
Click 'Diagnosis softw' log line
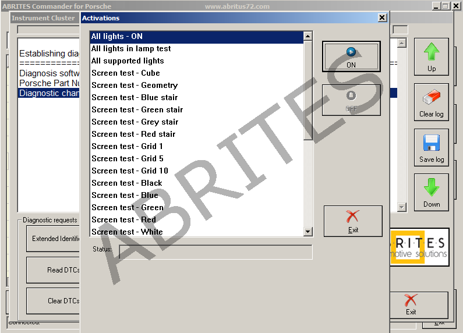click(49, 73)
